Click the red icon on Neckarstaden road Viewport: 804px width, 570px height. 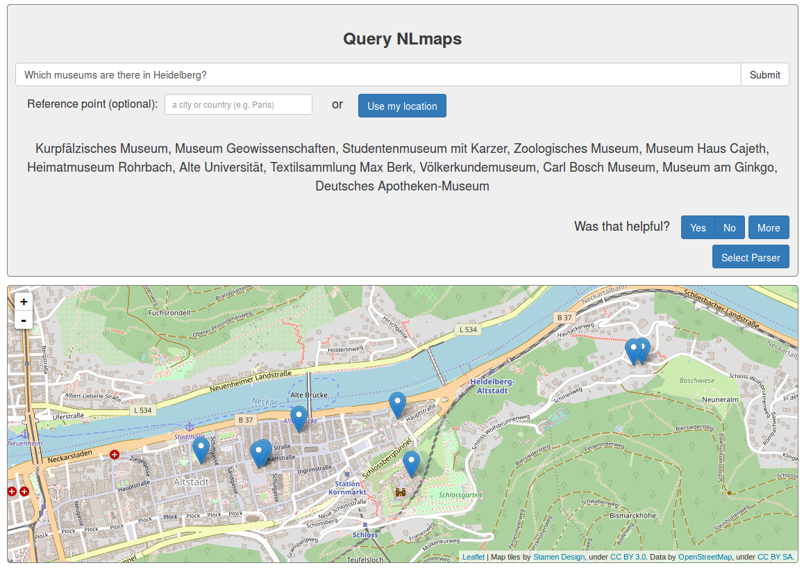115,455
